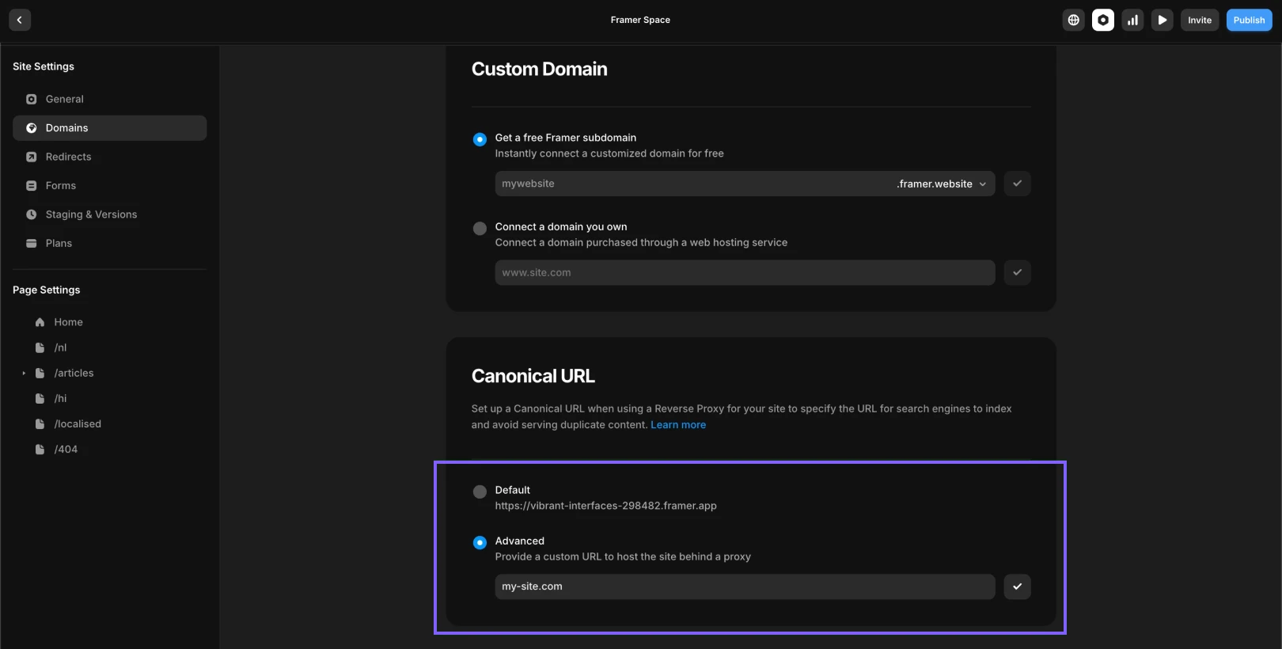Screen dimensions: 1282x649
Task: Expand the /articles page tree
Action: click(x=24, y=373)
